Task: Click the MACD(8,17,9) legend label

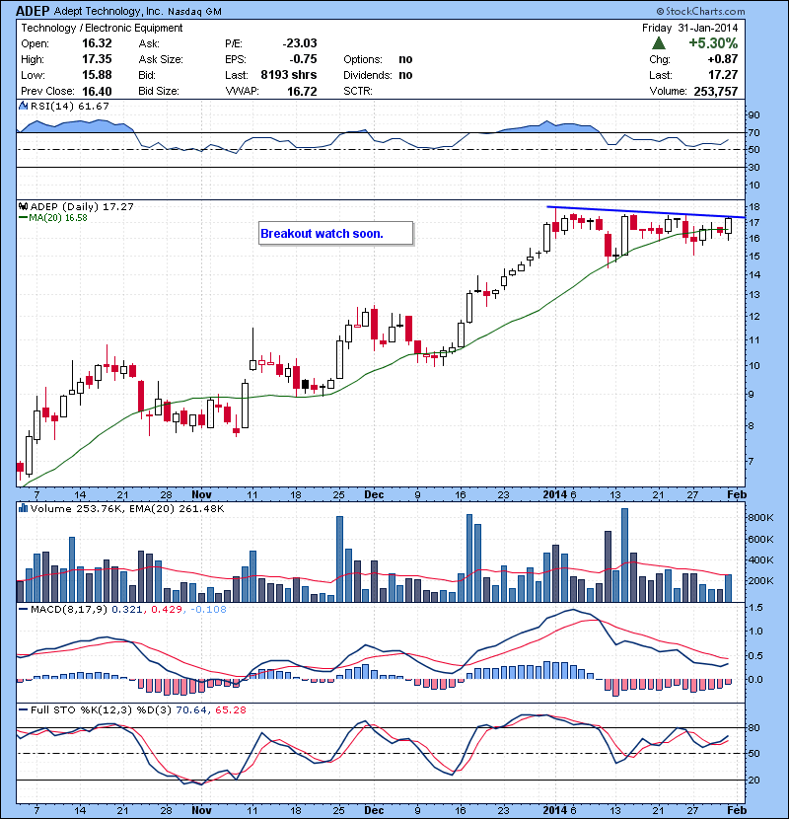Action: tap(69, 609)
